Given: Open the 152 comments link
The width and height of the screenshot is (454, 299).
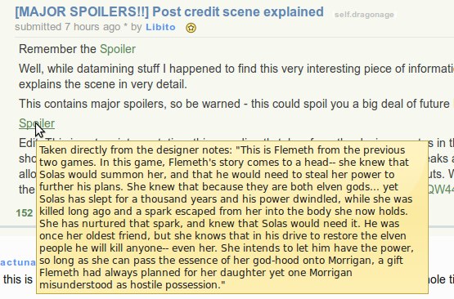Looking at the screenshot, I should coord(25,213).
